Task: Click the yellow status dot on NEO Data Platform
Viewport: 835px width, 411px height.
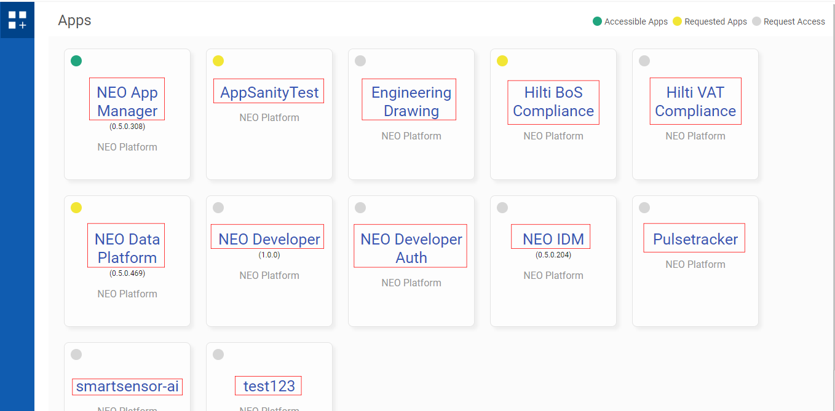Action: 76,208
